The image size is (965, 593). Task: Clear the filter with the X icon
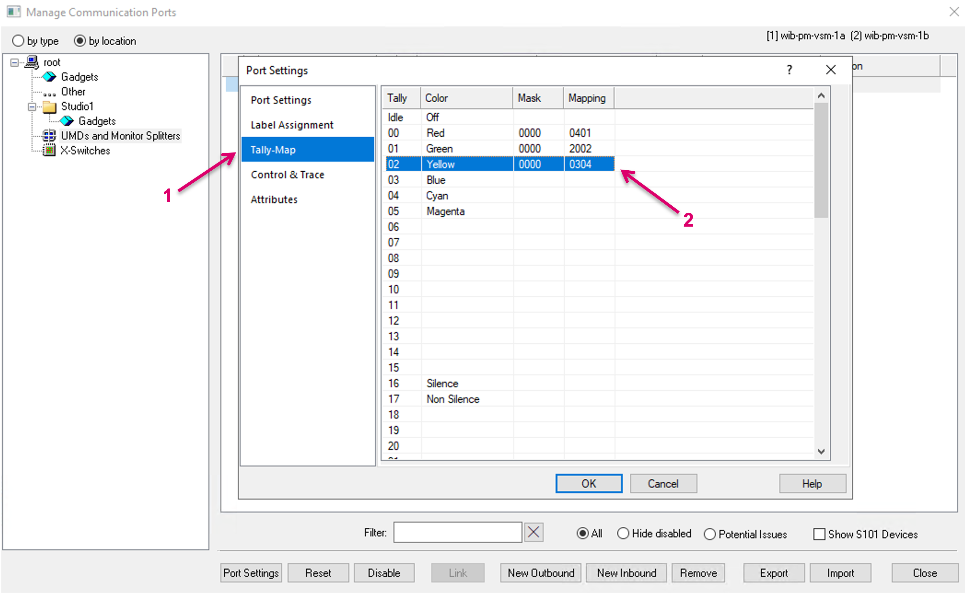[x=534, y=533]
